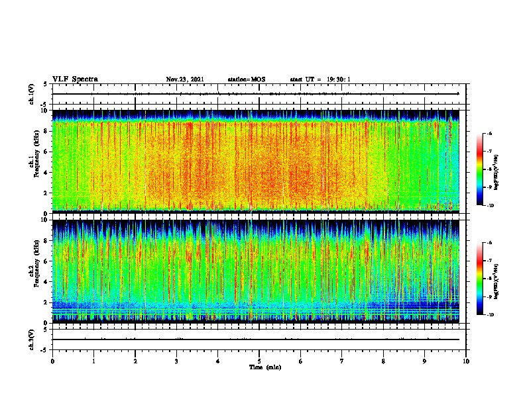Click the '-10' label on ch.1 color scale

tap(490, 206)
